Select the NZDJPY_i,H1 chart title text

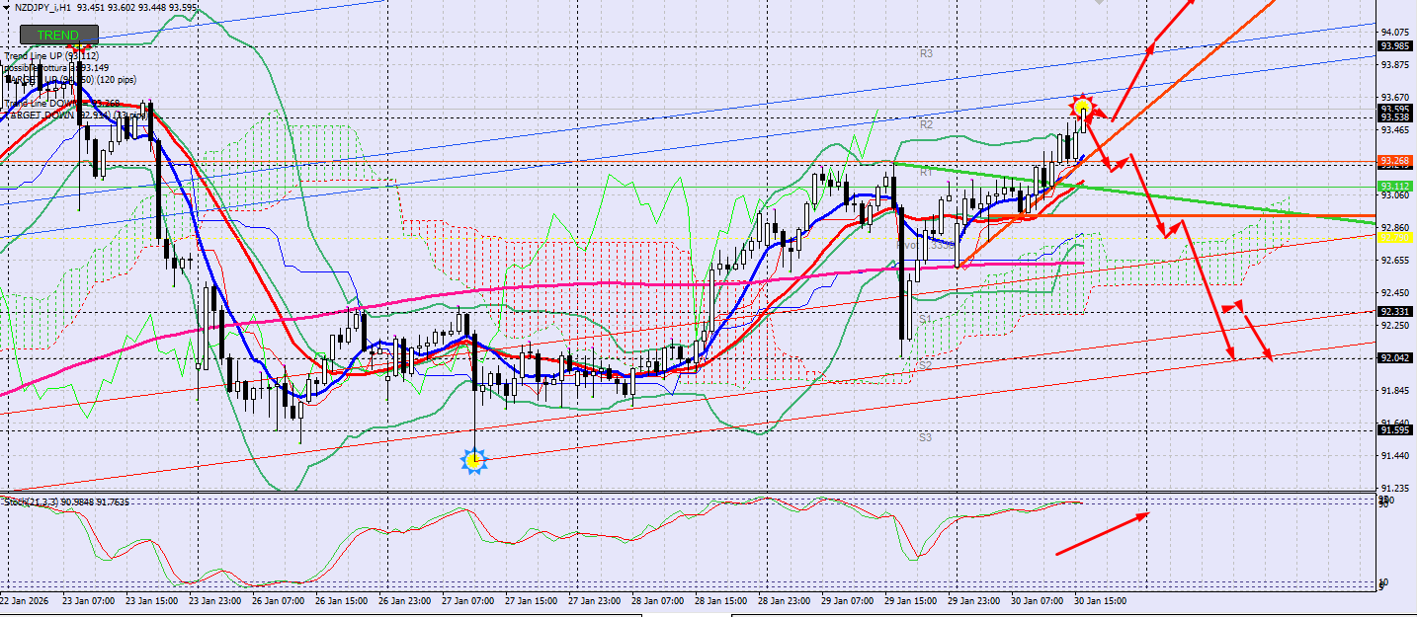tap(42, 7)
